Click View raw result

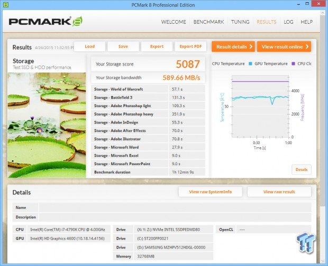(x=279, y=192)
